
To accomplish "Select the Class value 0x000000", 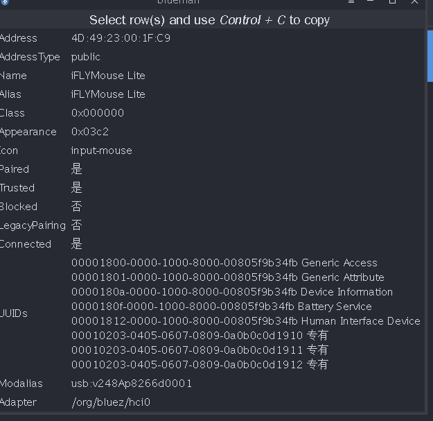I will [x=98, y=113].
